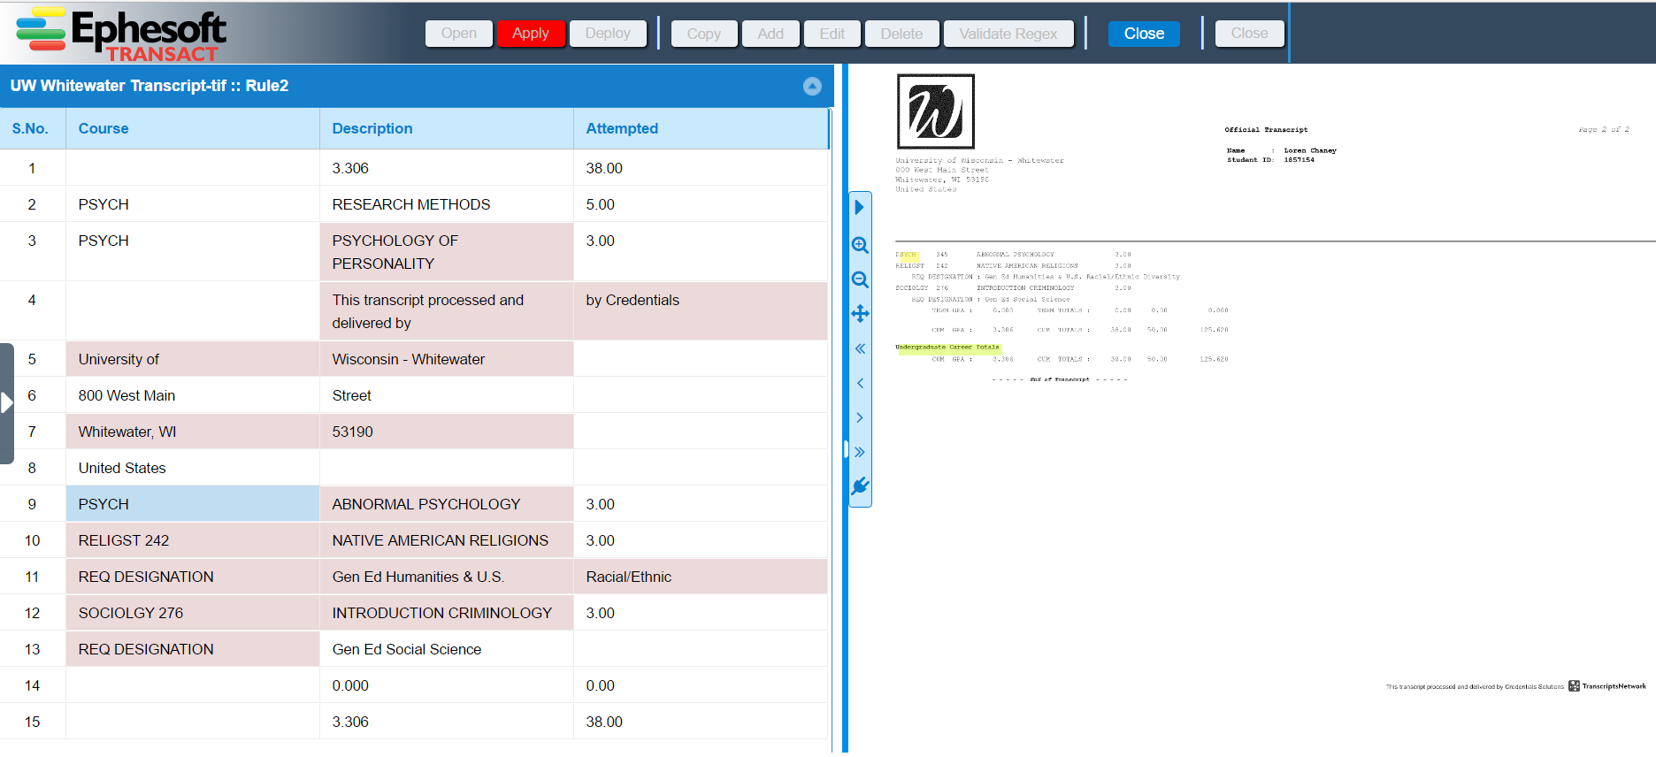Jump to the first page with double-left chevrons
This screenshot has width=1656, height=757.
point(860,348)
